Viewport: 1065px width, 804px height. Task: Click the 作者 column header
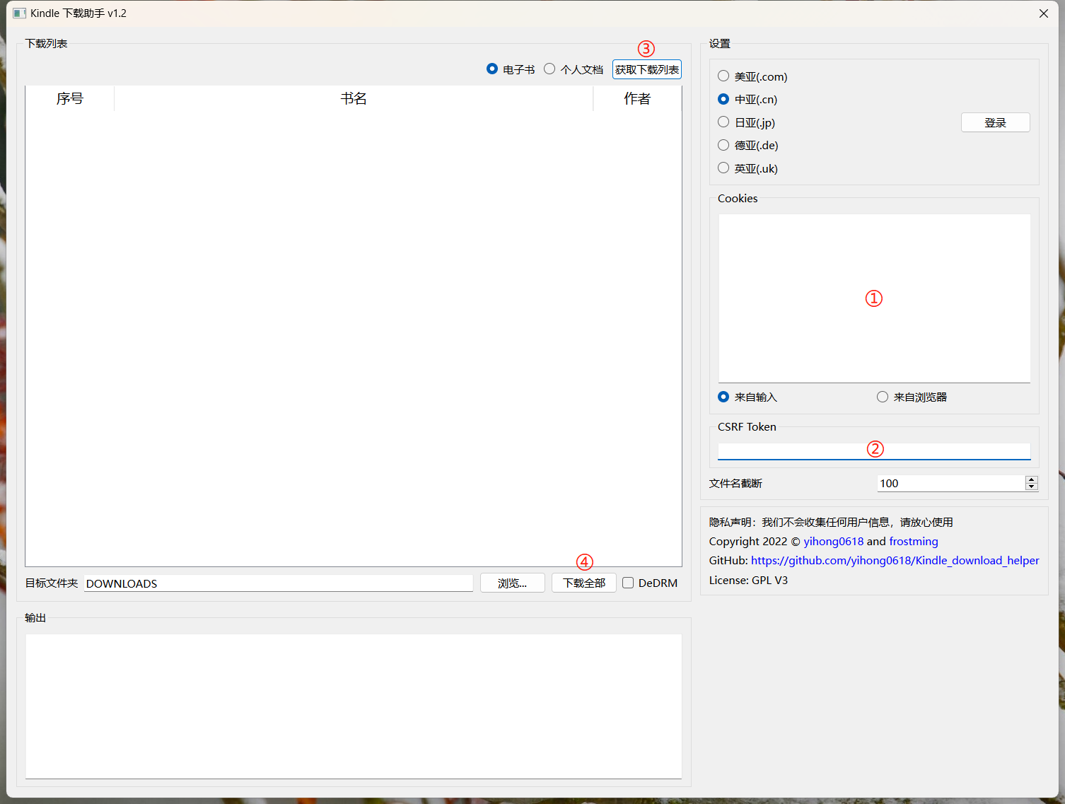click(637, 98)
